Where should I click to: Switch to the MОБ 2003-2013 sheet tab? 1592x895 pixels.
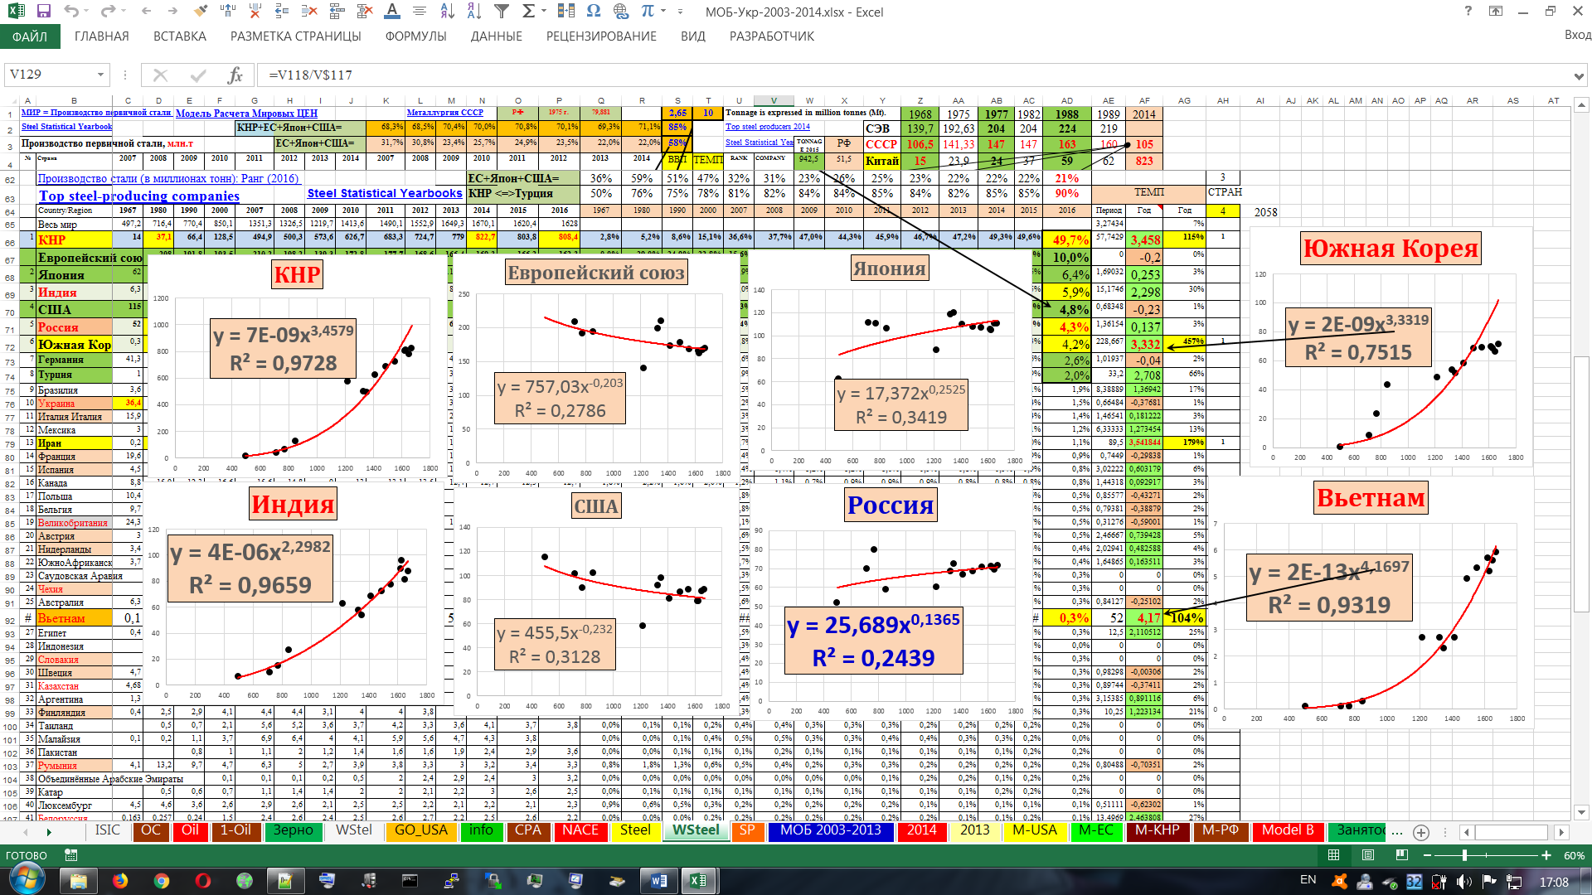830,830
